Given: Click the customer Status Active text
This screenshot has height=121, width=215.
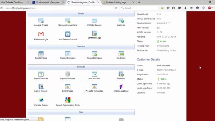Looking at the screenshot, I should [164, 79].
